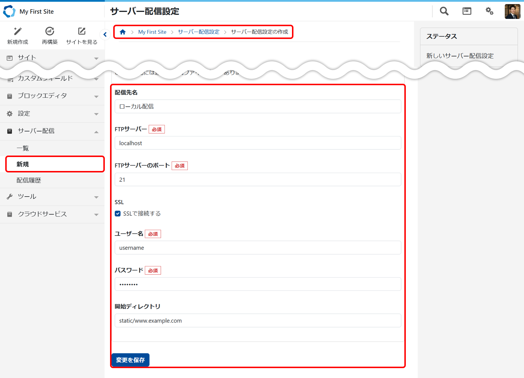Click the list panel icon beside search
The height and width of the screenshot is (378, 524).
click(x=466, y=11)
